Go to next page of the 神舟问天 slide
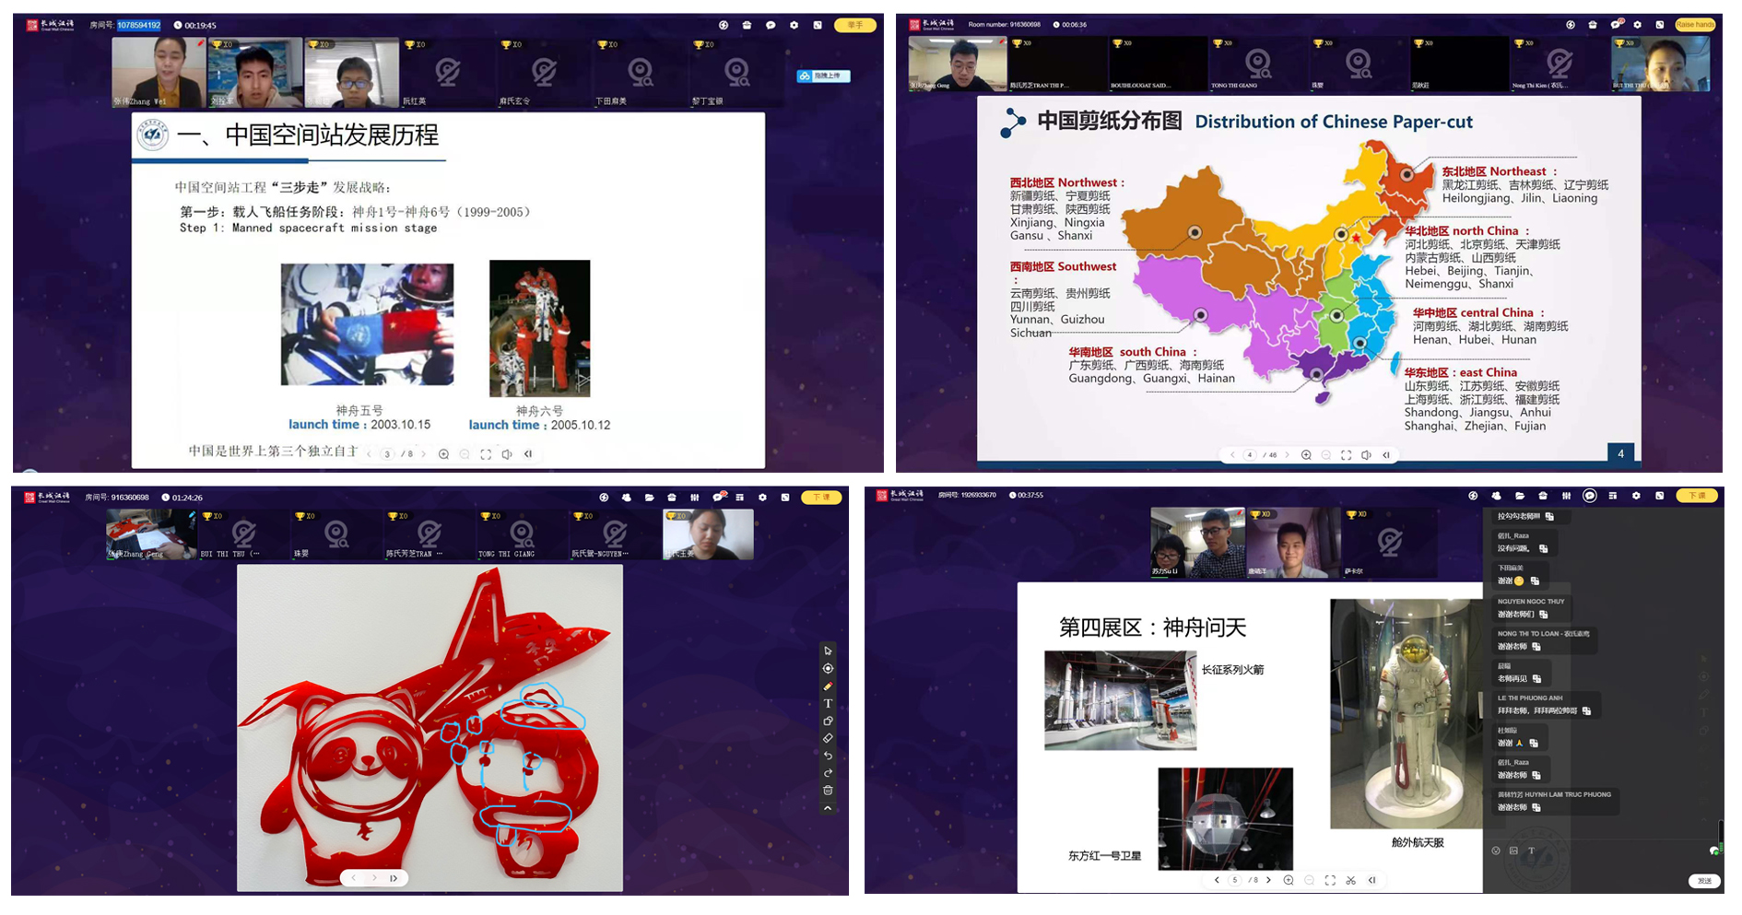This screenshot has height=915, width=1742. click(x=1269, y=880)
